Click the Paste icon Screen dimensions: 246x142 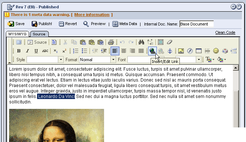[x=83, y=42]
